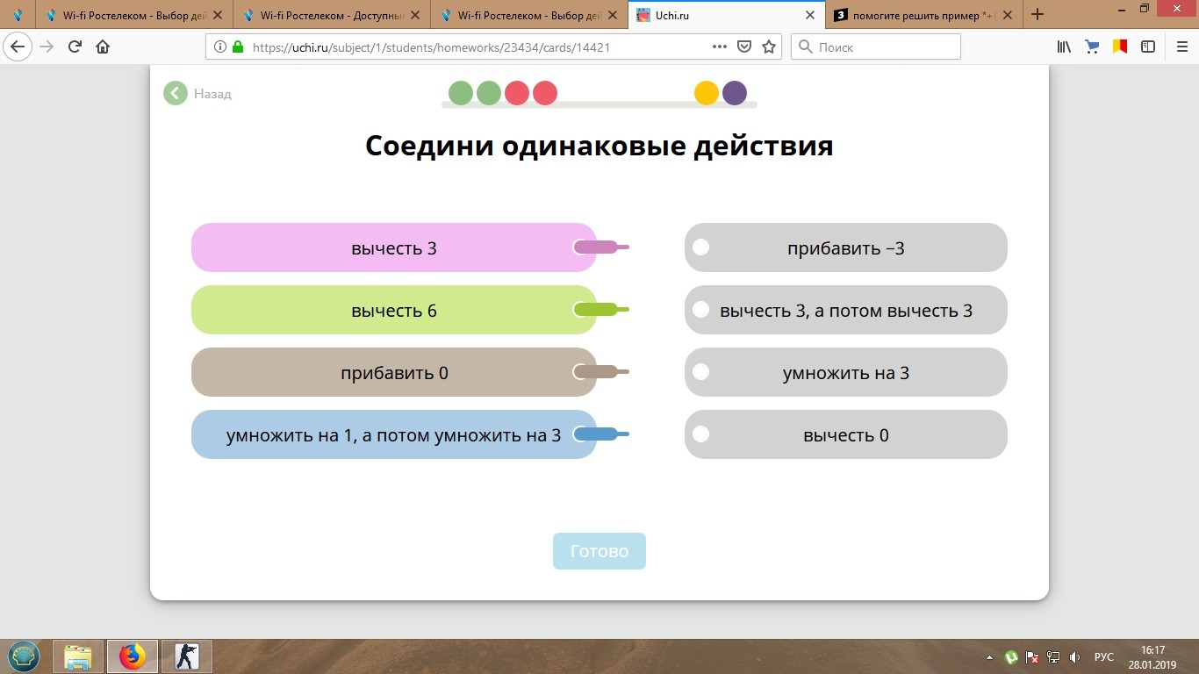Open the page actions three-dot menu
Screen dimensions: 1199x674
click(719, 47)
